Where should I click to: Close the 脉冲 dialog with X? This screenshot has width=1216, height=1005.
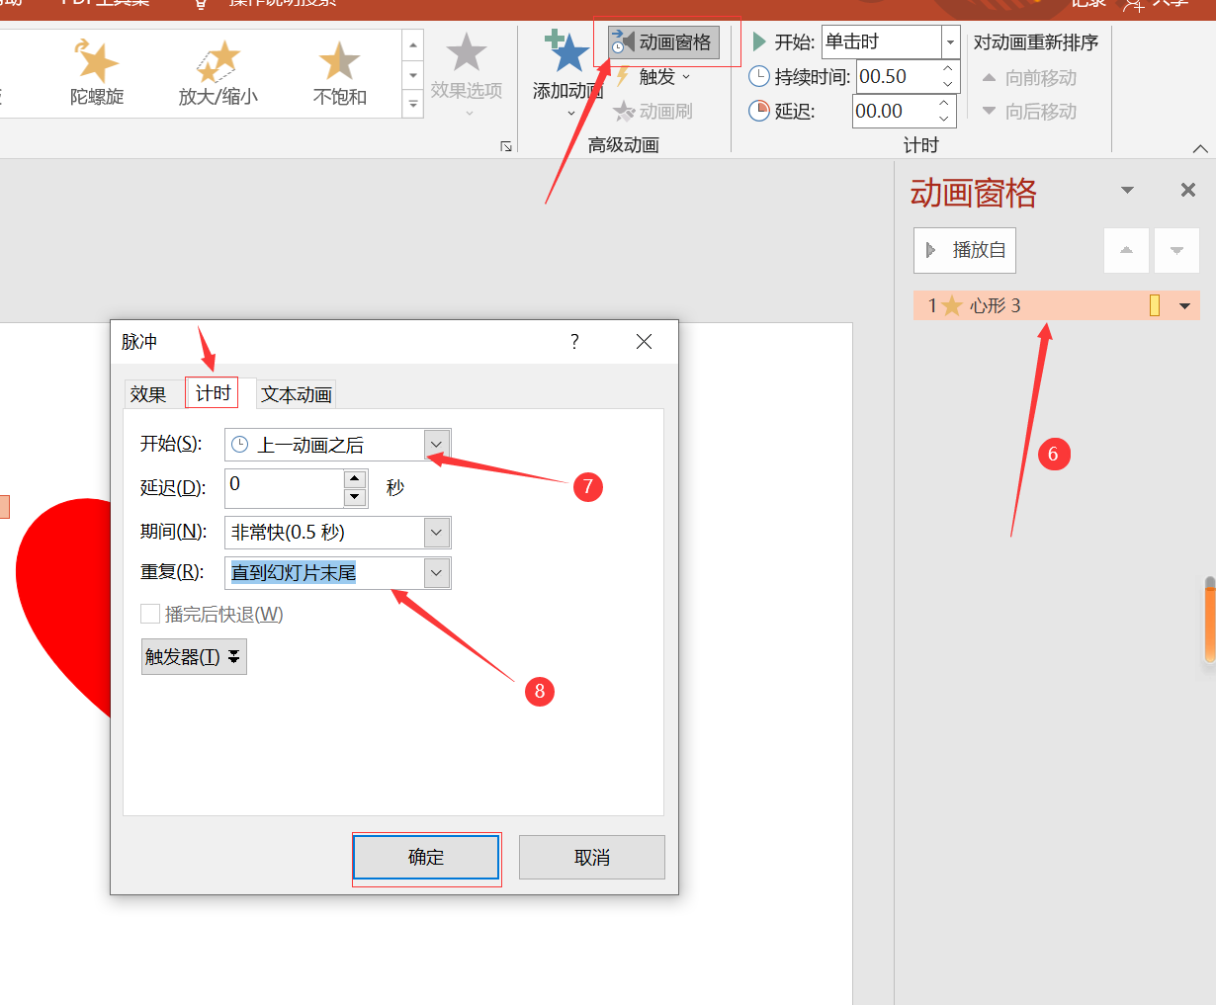[644, 342]
